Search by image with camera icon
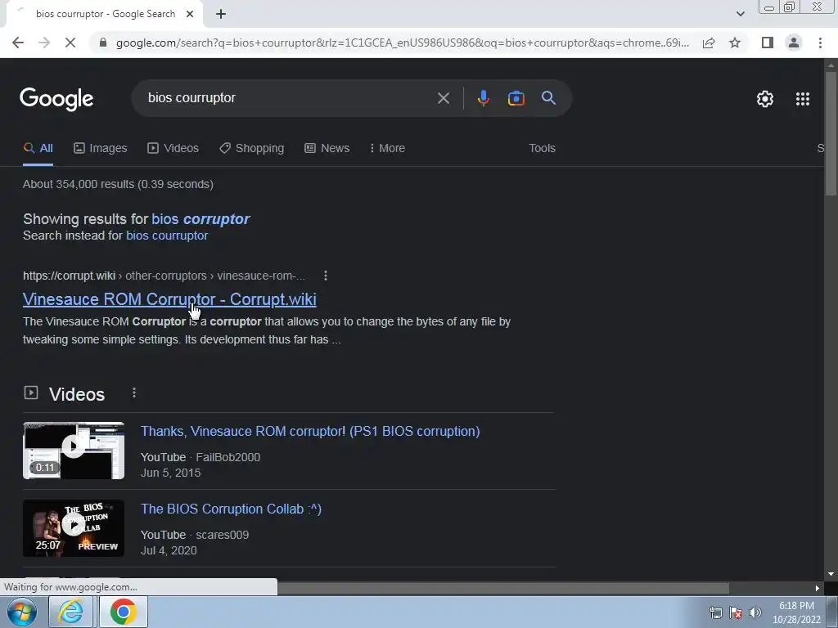The height and width of the screenshot is (628, 838). pyautogui.click(x=516, y=98)
